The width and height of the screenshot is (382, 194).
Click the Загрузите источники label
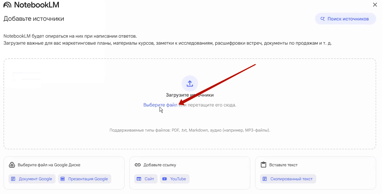190,95
